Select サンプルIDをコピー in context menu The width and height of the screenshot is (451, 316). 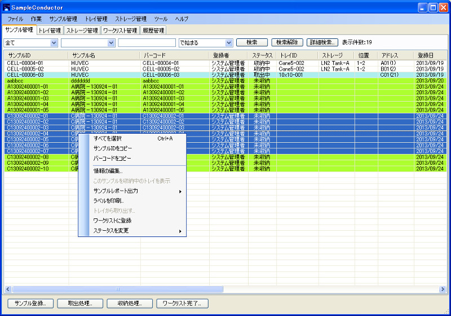113,148
